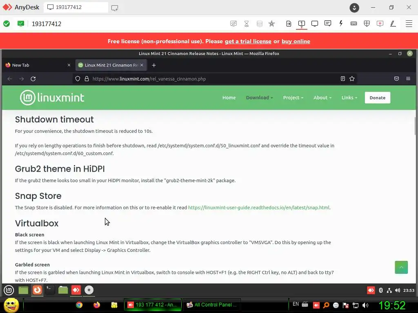
Task: Open AnyDesk permissions shield icon
Action: 367,24
